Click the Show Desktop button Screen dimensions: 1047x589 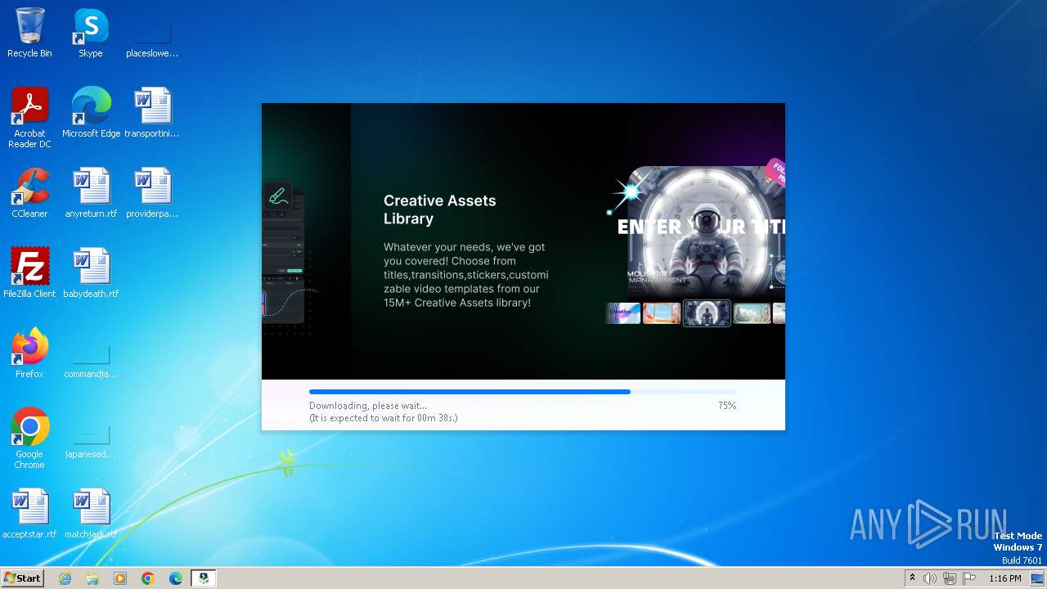click(1038, 578)
